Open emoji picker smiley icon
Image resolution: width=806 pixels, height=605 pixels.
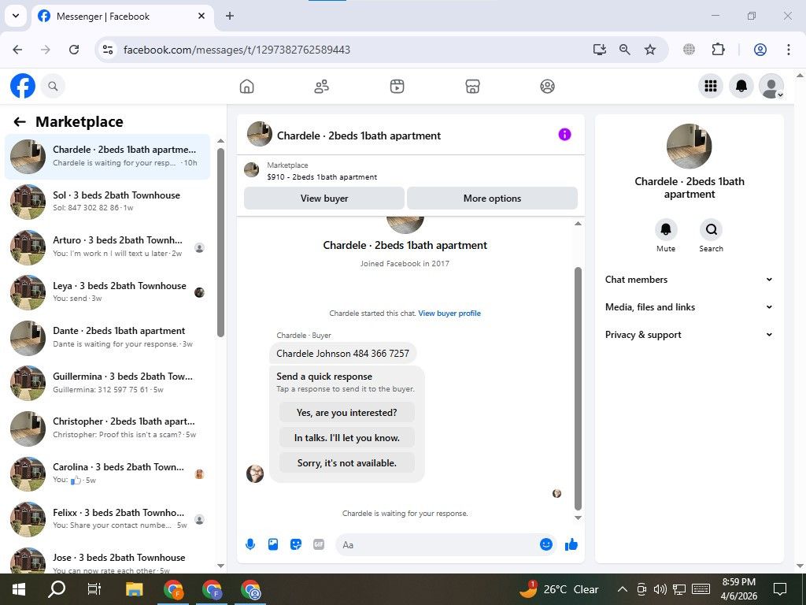click(546, 544)
